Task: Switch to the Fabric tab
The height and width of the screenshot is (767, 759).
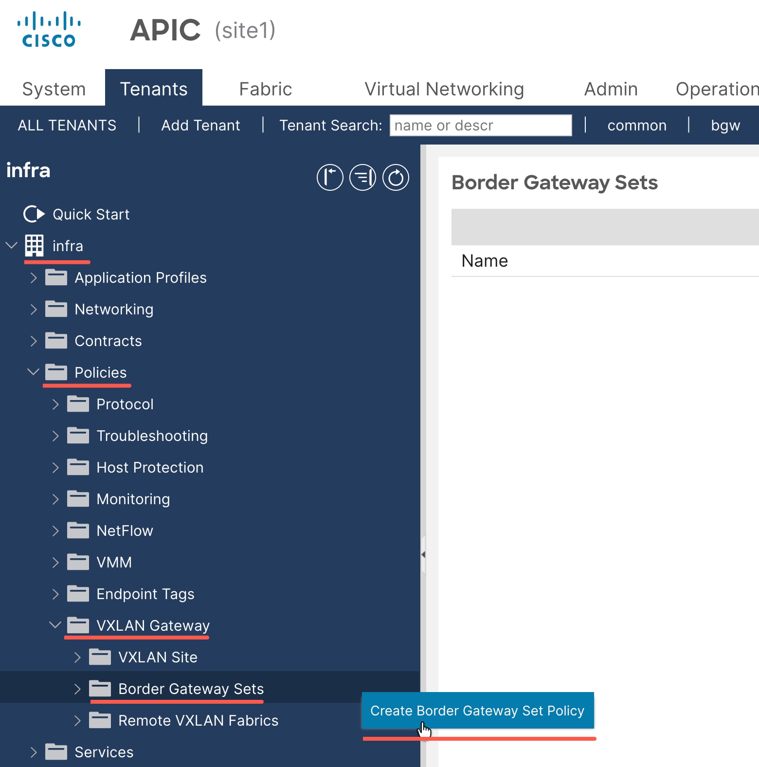Action: [266, 89]
